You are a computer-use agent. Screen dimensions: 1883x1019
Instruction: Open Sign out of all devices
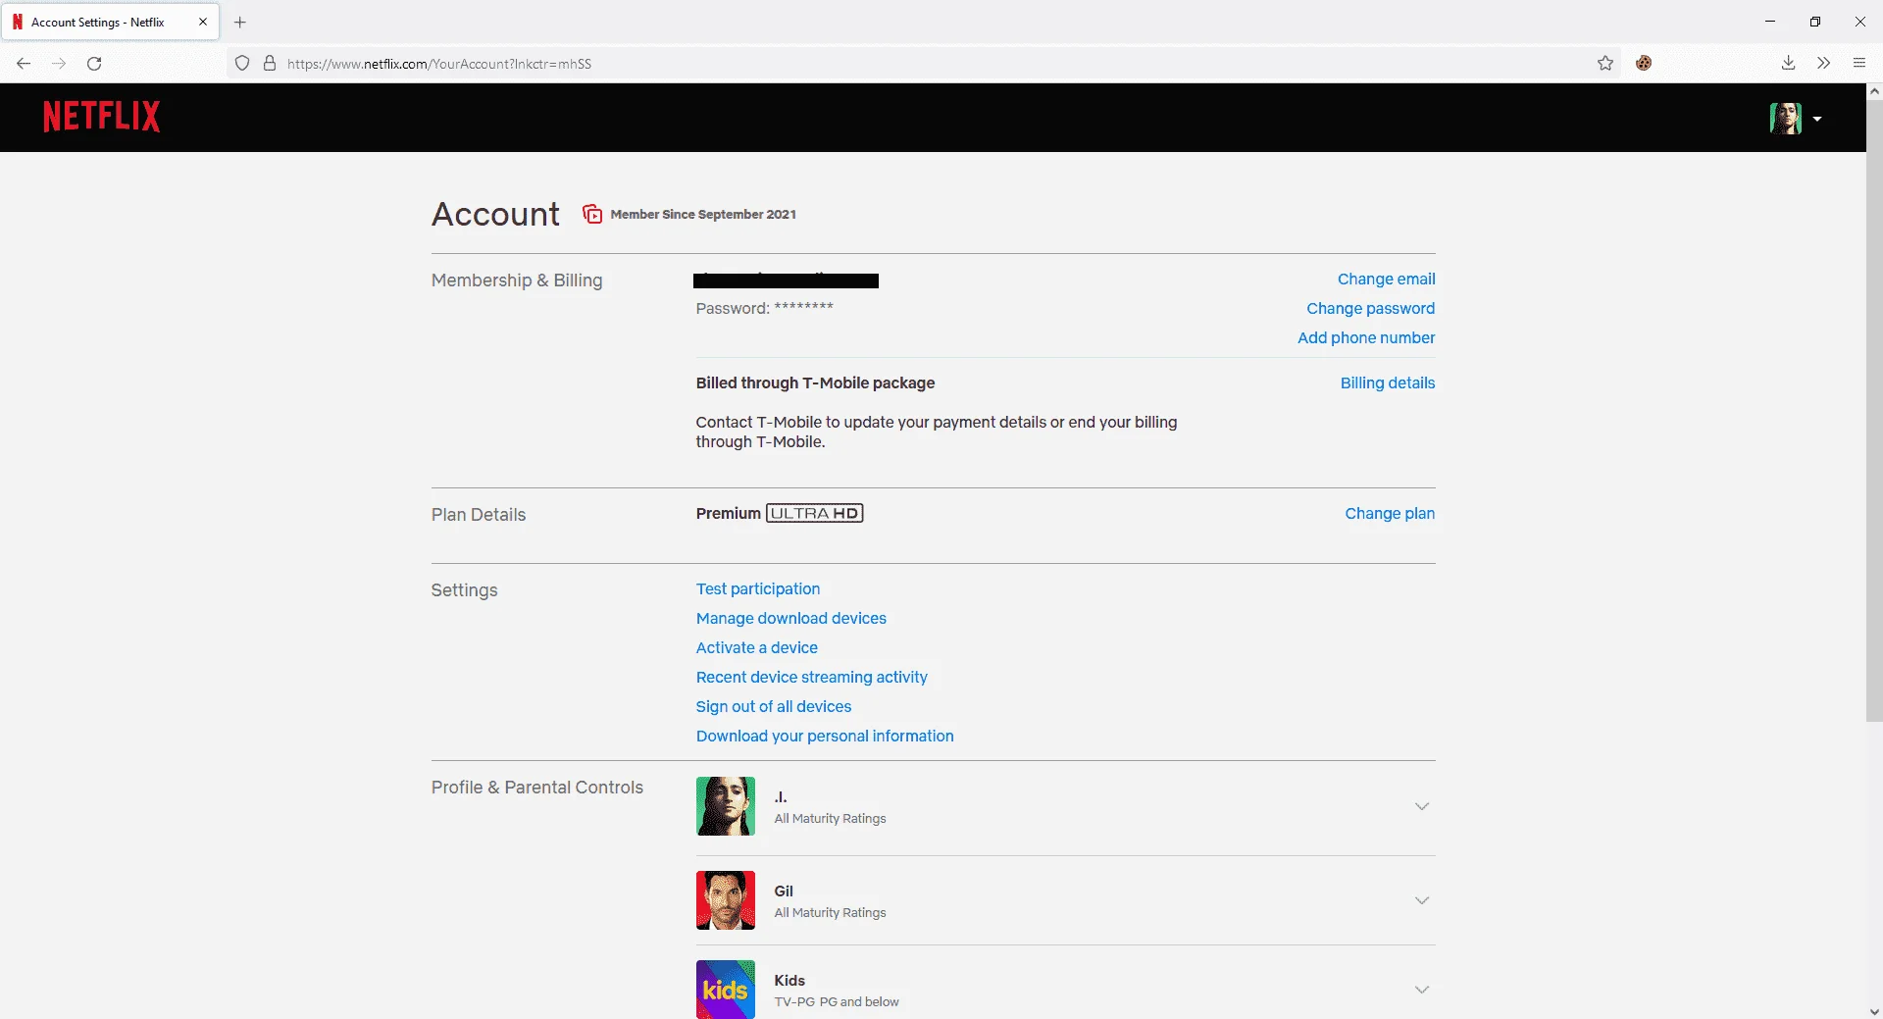(x=774, y=706)
